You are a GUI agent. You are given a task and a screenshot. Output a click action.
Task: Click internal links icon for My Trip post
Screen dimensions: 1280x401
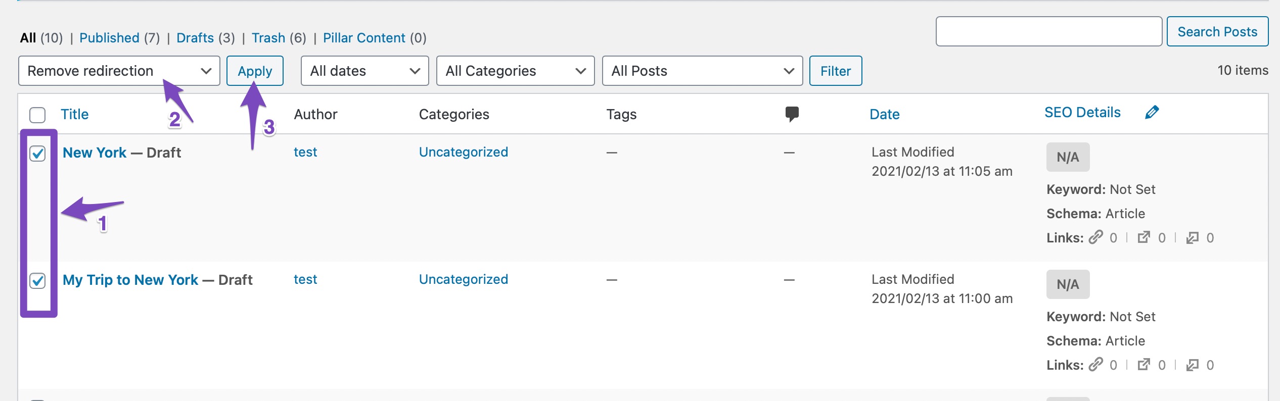[1095, 365]
